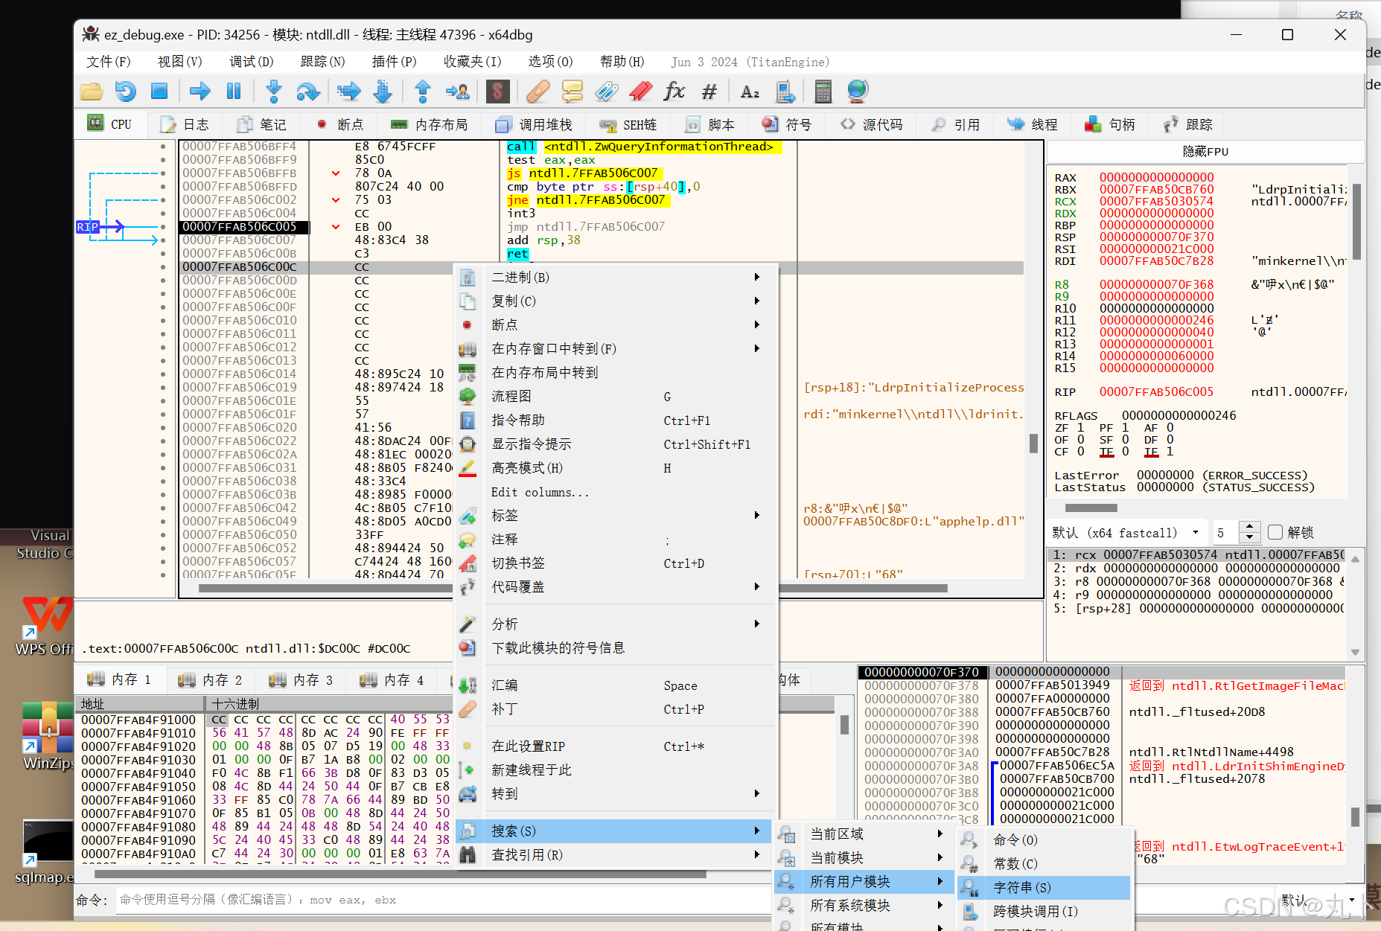Select 汇编 in context menu
This screenshot has height=931, width=1381.
tap(616, 685)
